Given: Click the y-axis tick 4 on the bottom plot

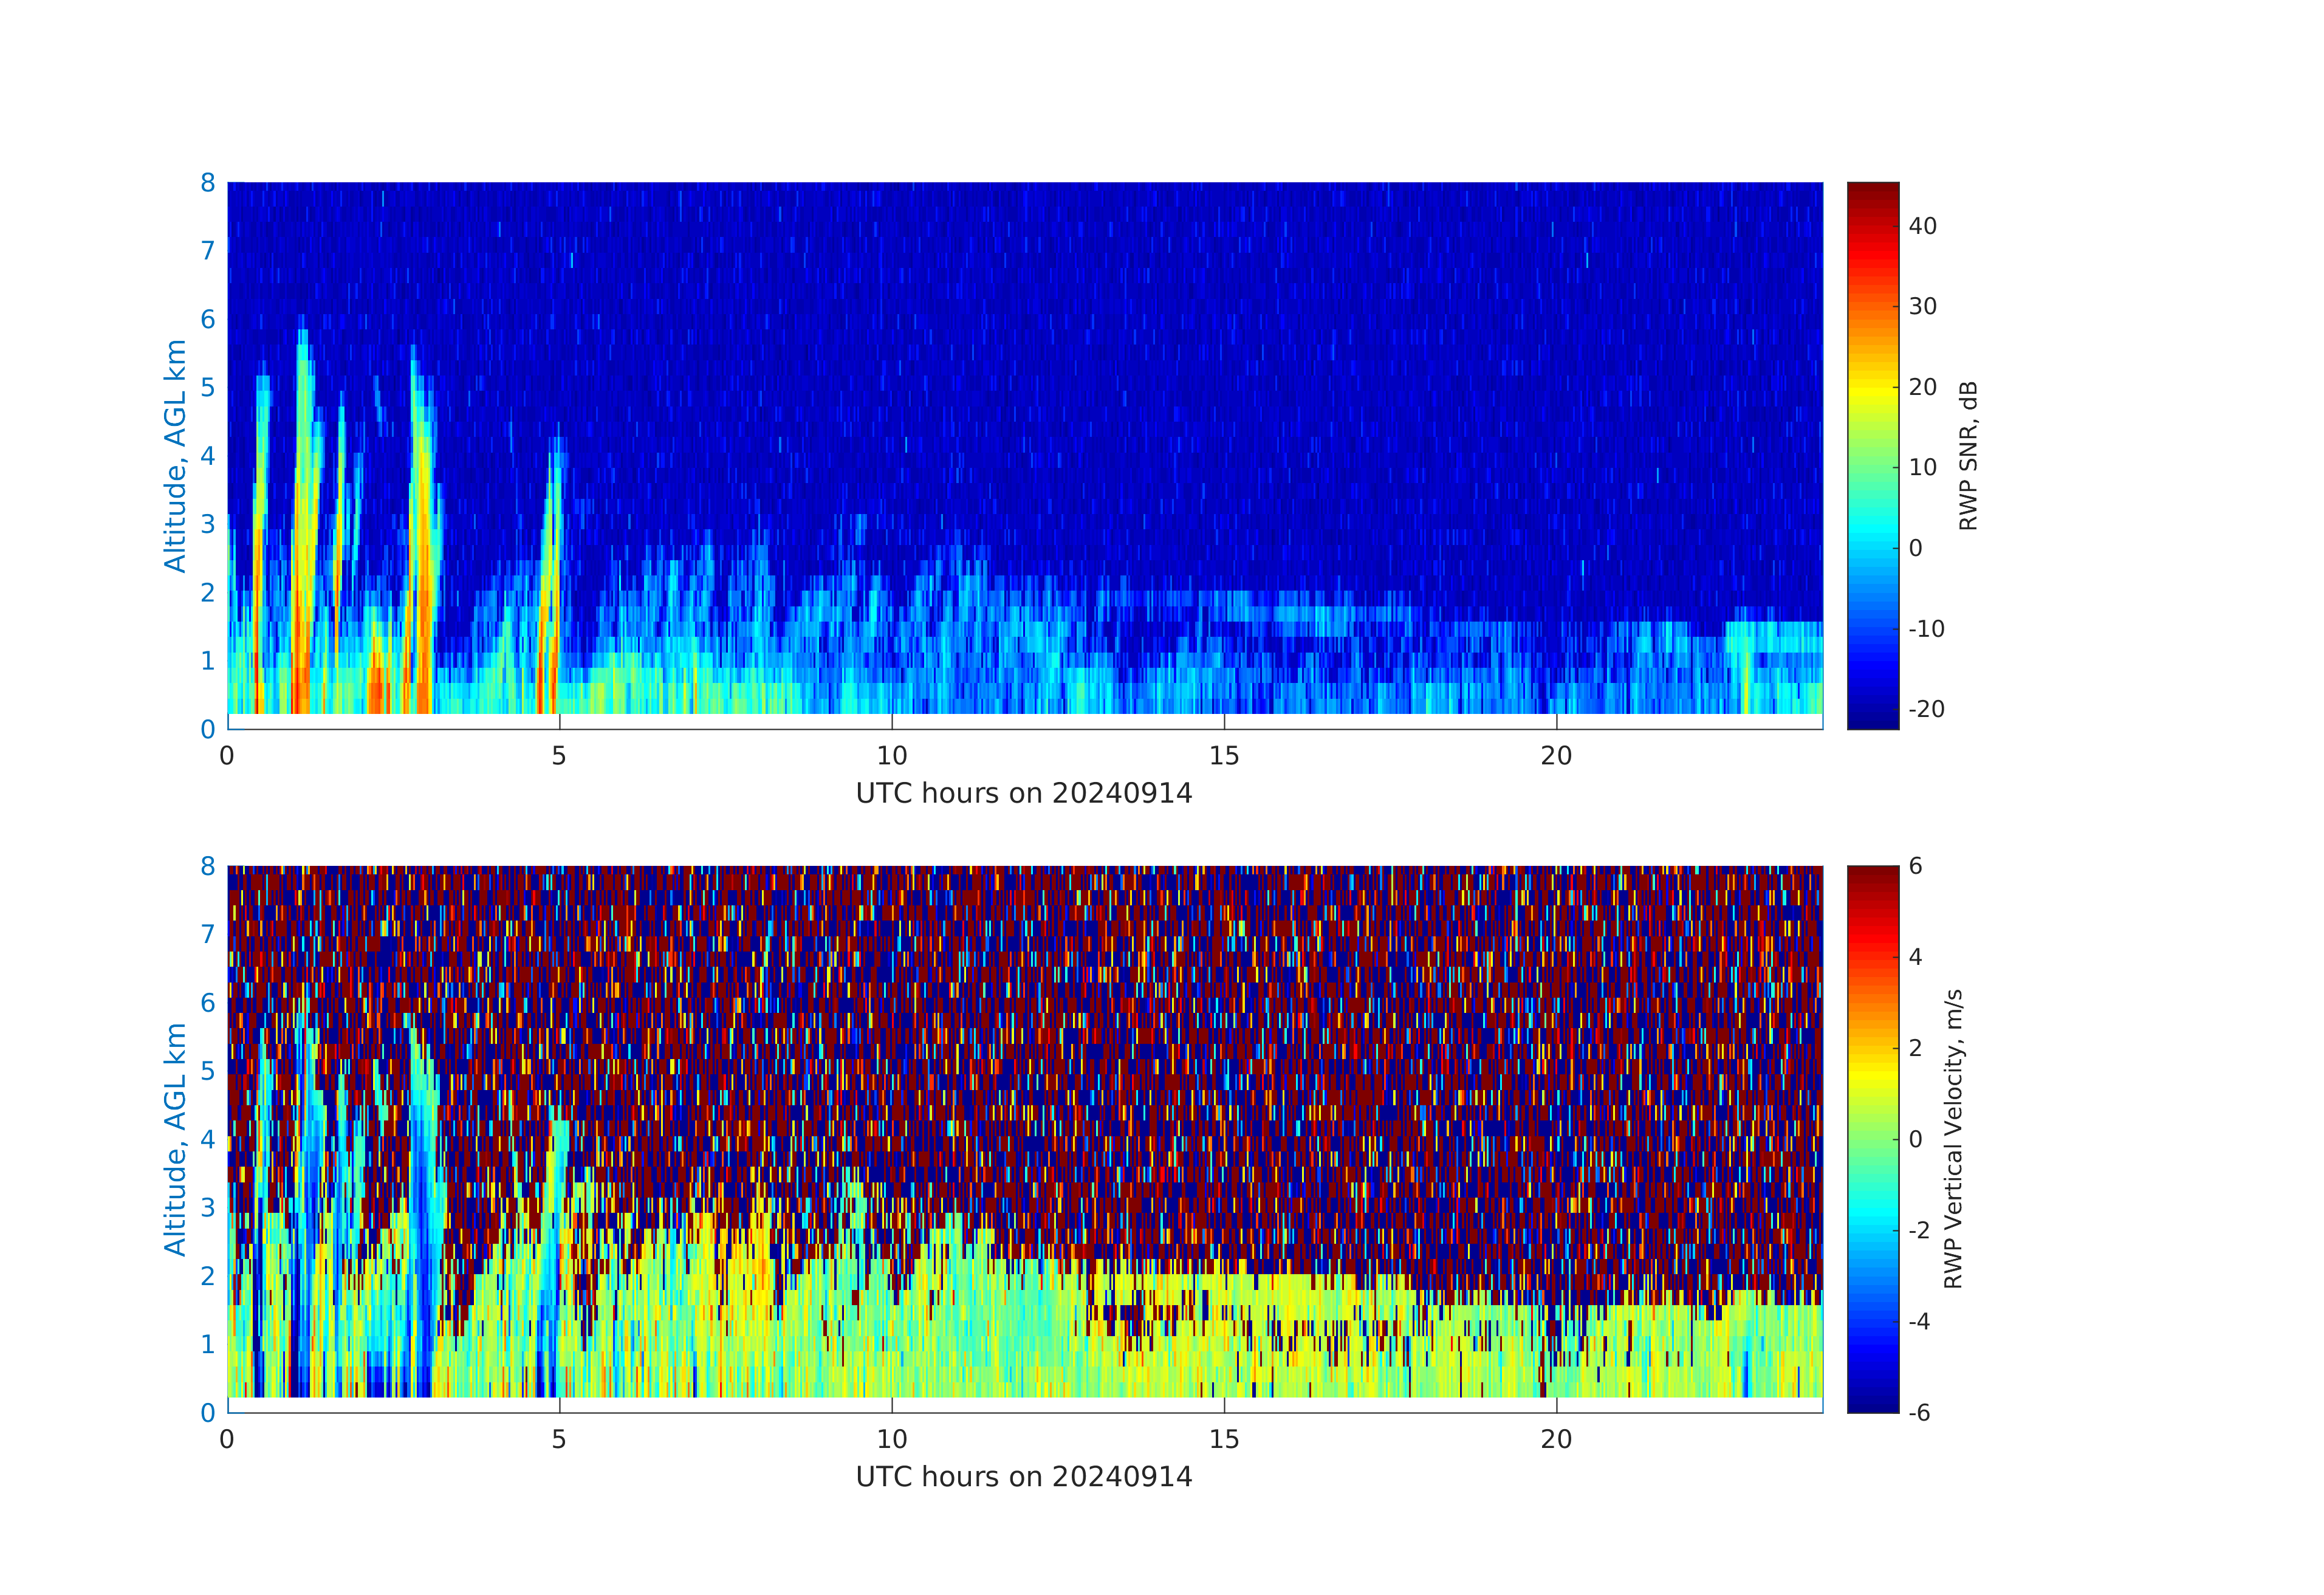Looking at the screenshot, I should (x=208, y=1139).
